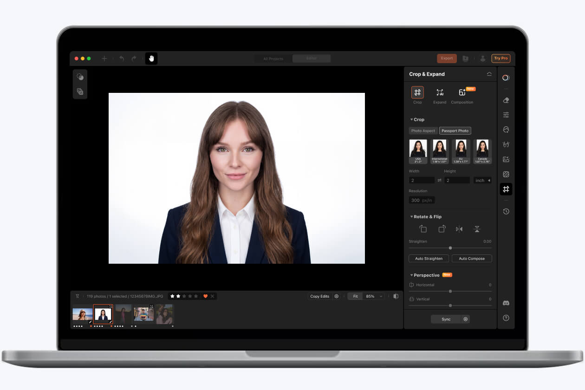Image resolution: width=585 pixels, height=390 pixels.
Task: Click the undo arrow in the top toolbar
Action: (x=122, y=58)
